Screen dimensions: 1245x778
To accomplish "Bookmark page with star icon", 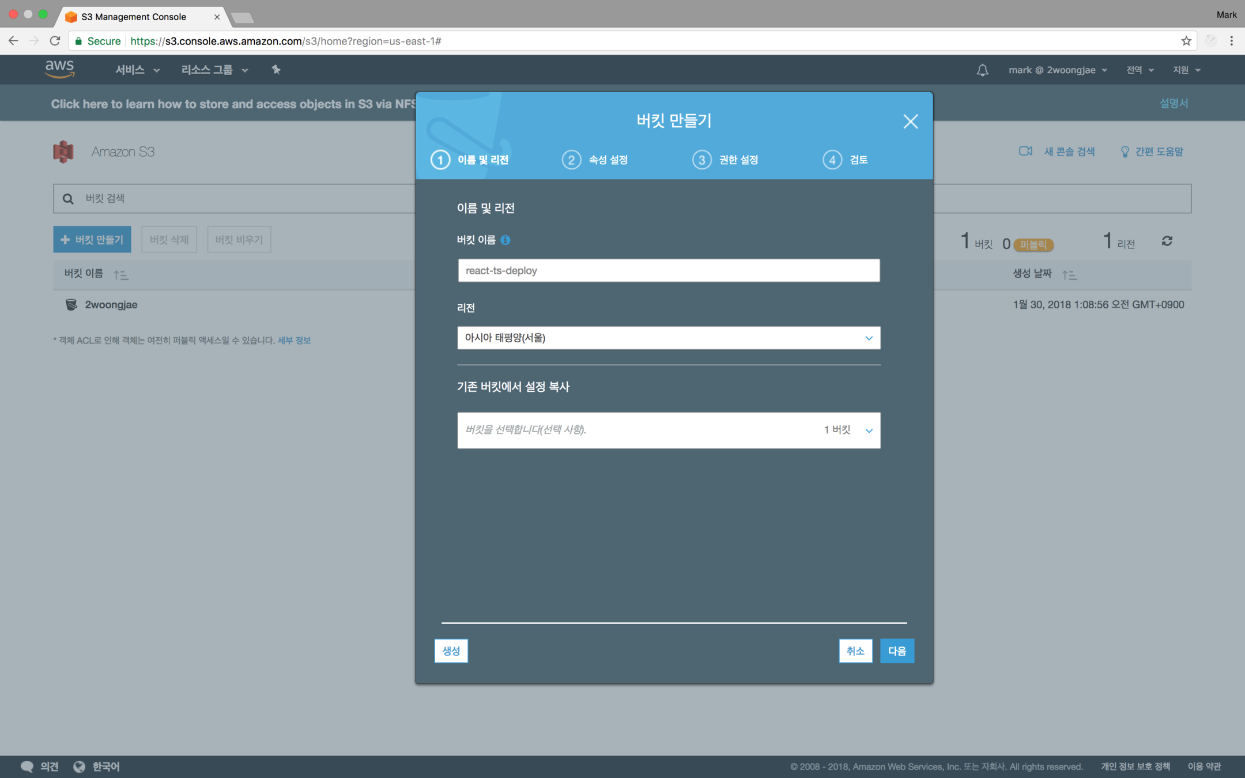I will [x=1186, y=41].
